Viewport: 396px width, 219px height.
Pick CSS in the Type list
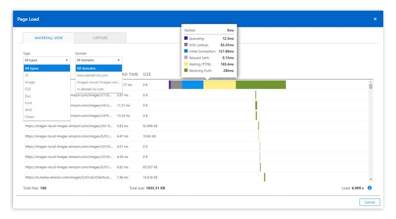28,89
